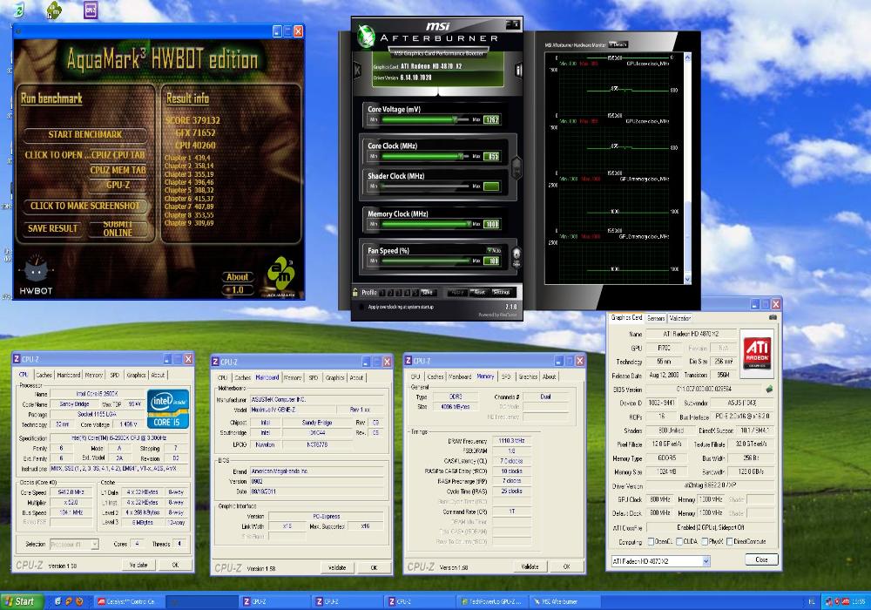Switch to MSI Afterburner taskbar button
Viewport: 871px width, 610px height.
[x=564, y=601]
